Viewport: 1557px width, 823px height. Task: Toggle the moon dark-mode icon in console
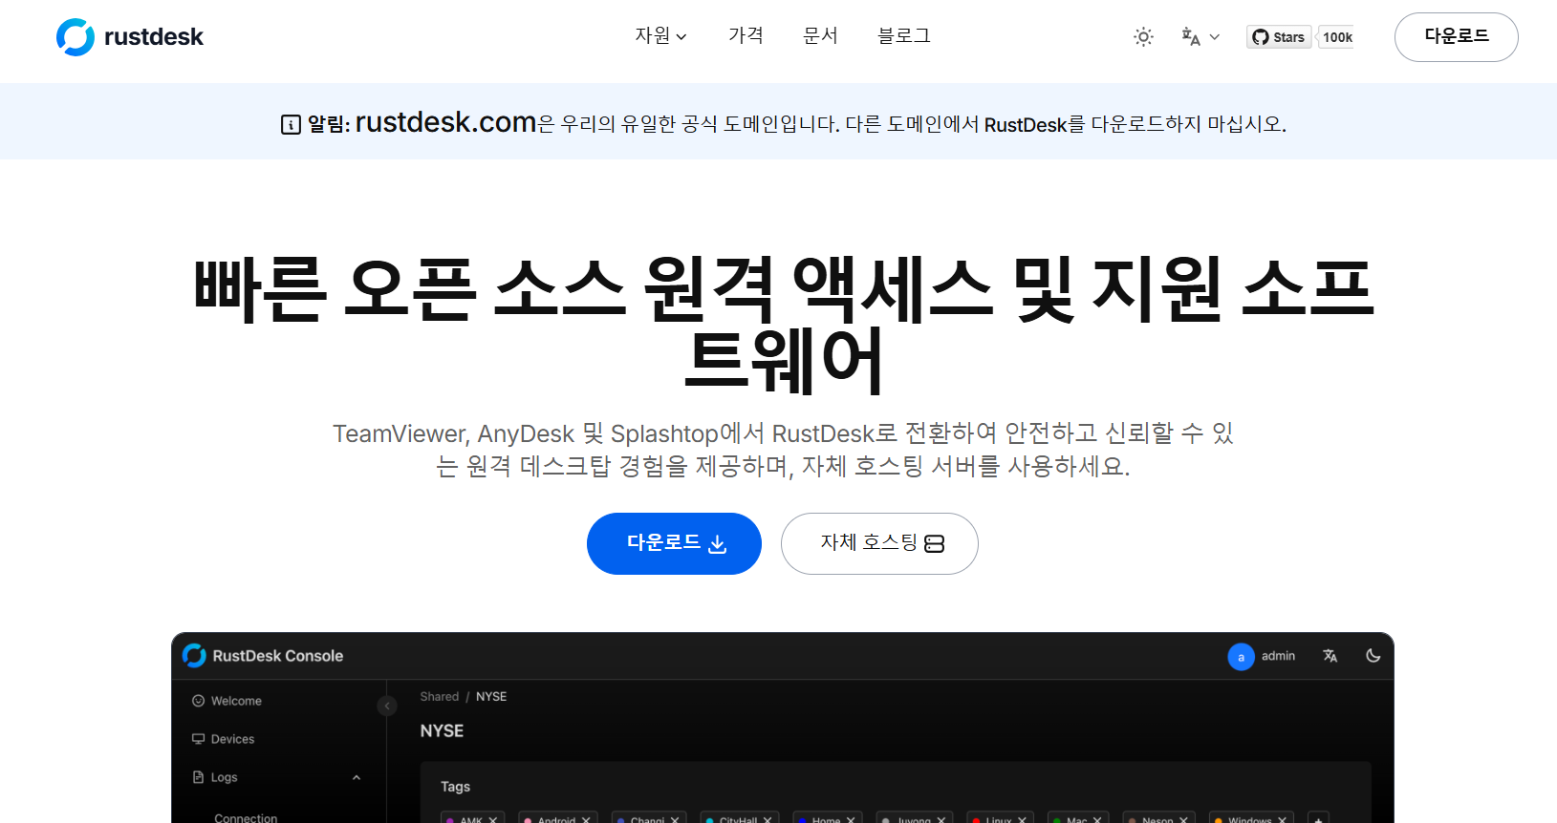coord(1373,656)
